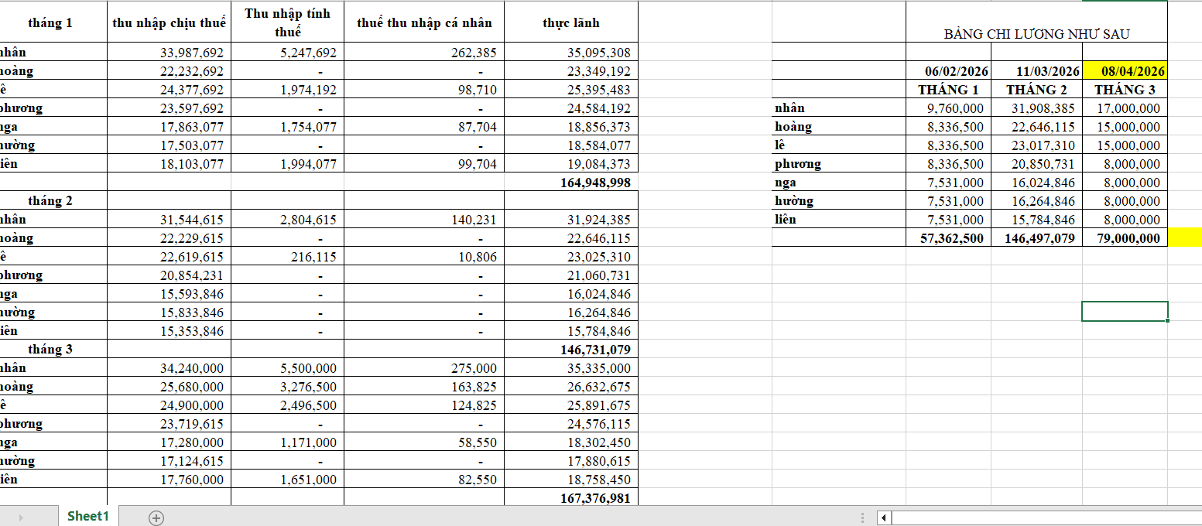The image size is (1202, 526).
Task: Click the horizontal scrollbar left arrow
Action: pyautogui.click(x=885, y=517)
